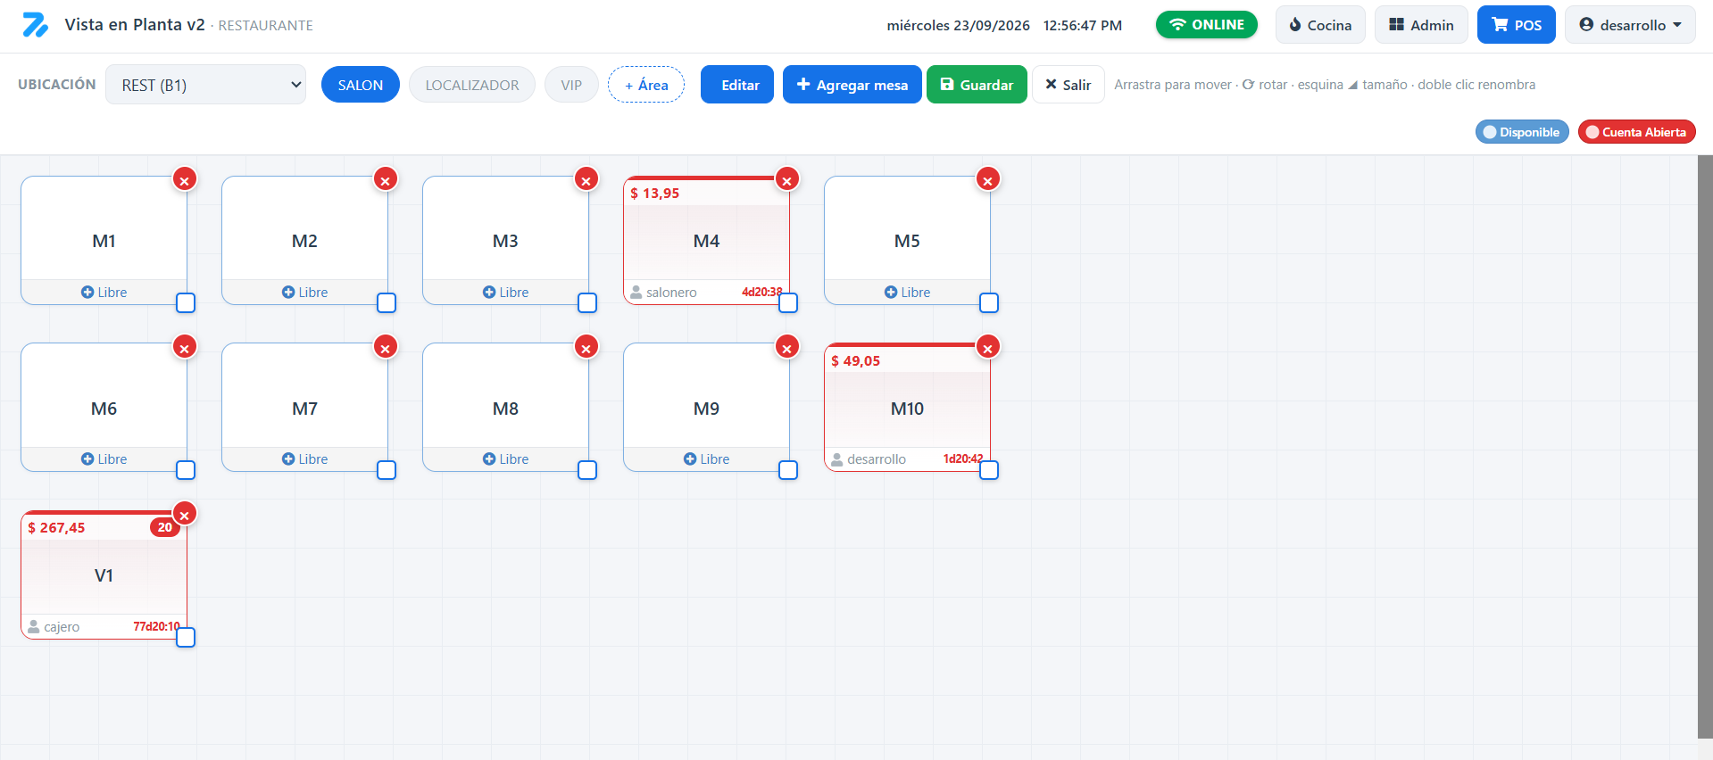1713x760 pixels.
Task: Go to the Admin panel
Action: [x=1421, y=25]
